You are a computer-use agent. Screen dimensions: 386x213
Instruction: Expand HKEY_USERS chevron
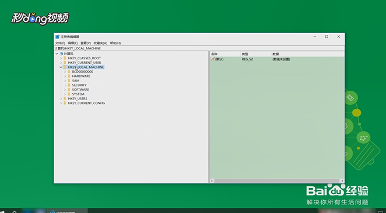[61, 98]
